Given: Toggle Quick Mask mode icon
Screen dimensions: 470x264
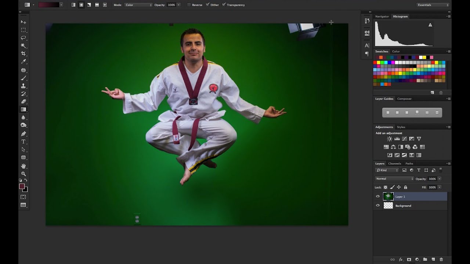Looking at the screenshot, I should pos(23,197).
